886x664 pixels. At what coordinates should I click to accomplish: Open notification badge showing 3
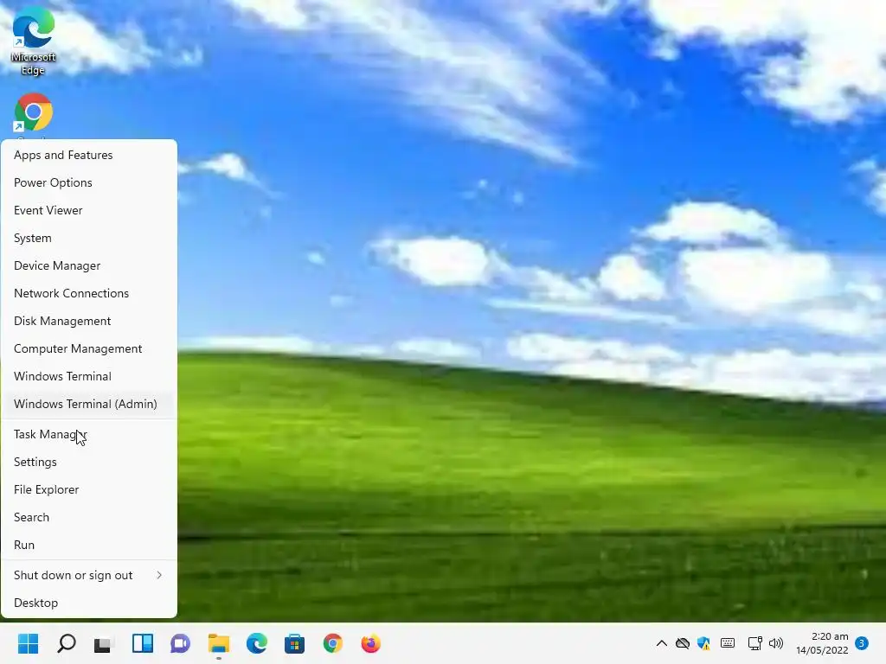point(862,643)
